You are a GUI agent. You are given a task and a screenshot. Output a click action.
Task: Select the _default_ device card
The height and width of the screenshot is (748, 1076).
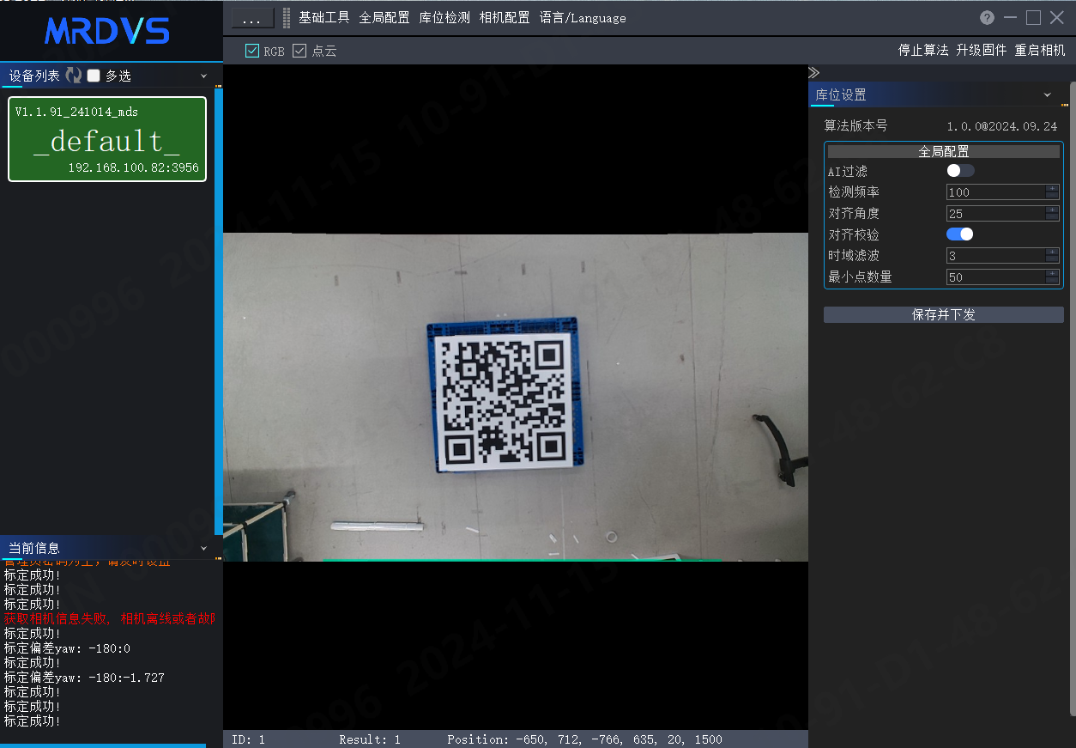107,139
